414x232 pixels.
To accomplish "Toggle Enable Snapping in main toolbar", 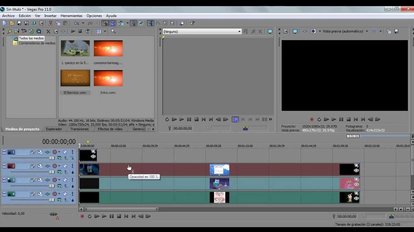I will tap(105, 23).
